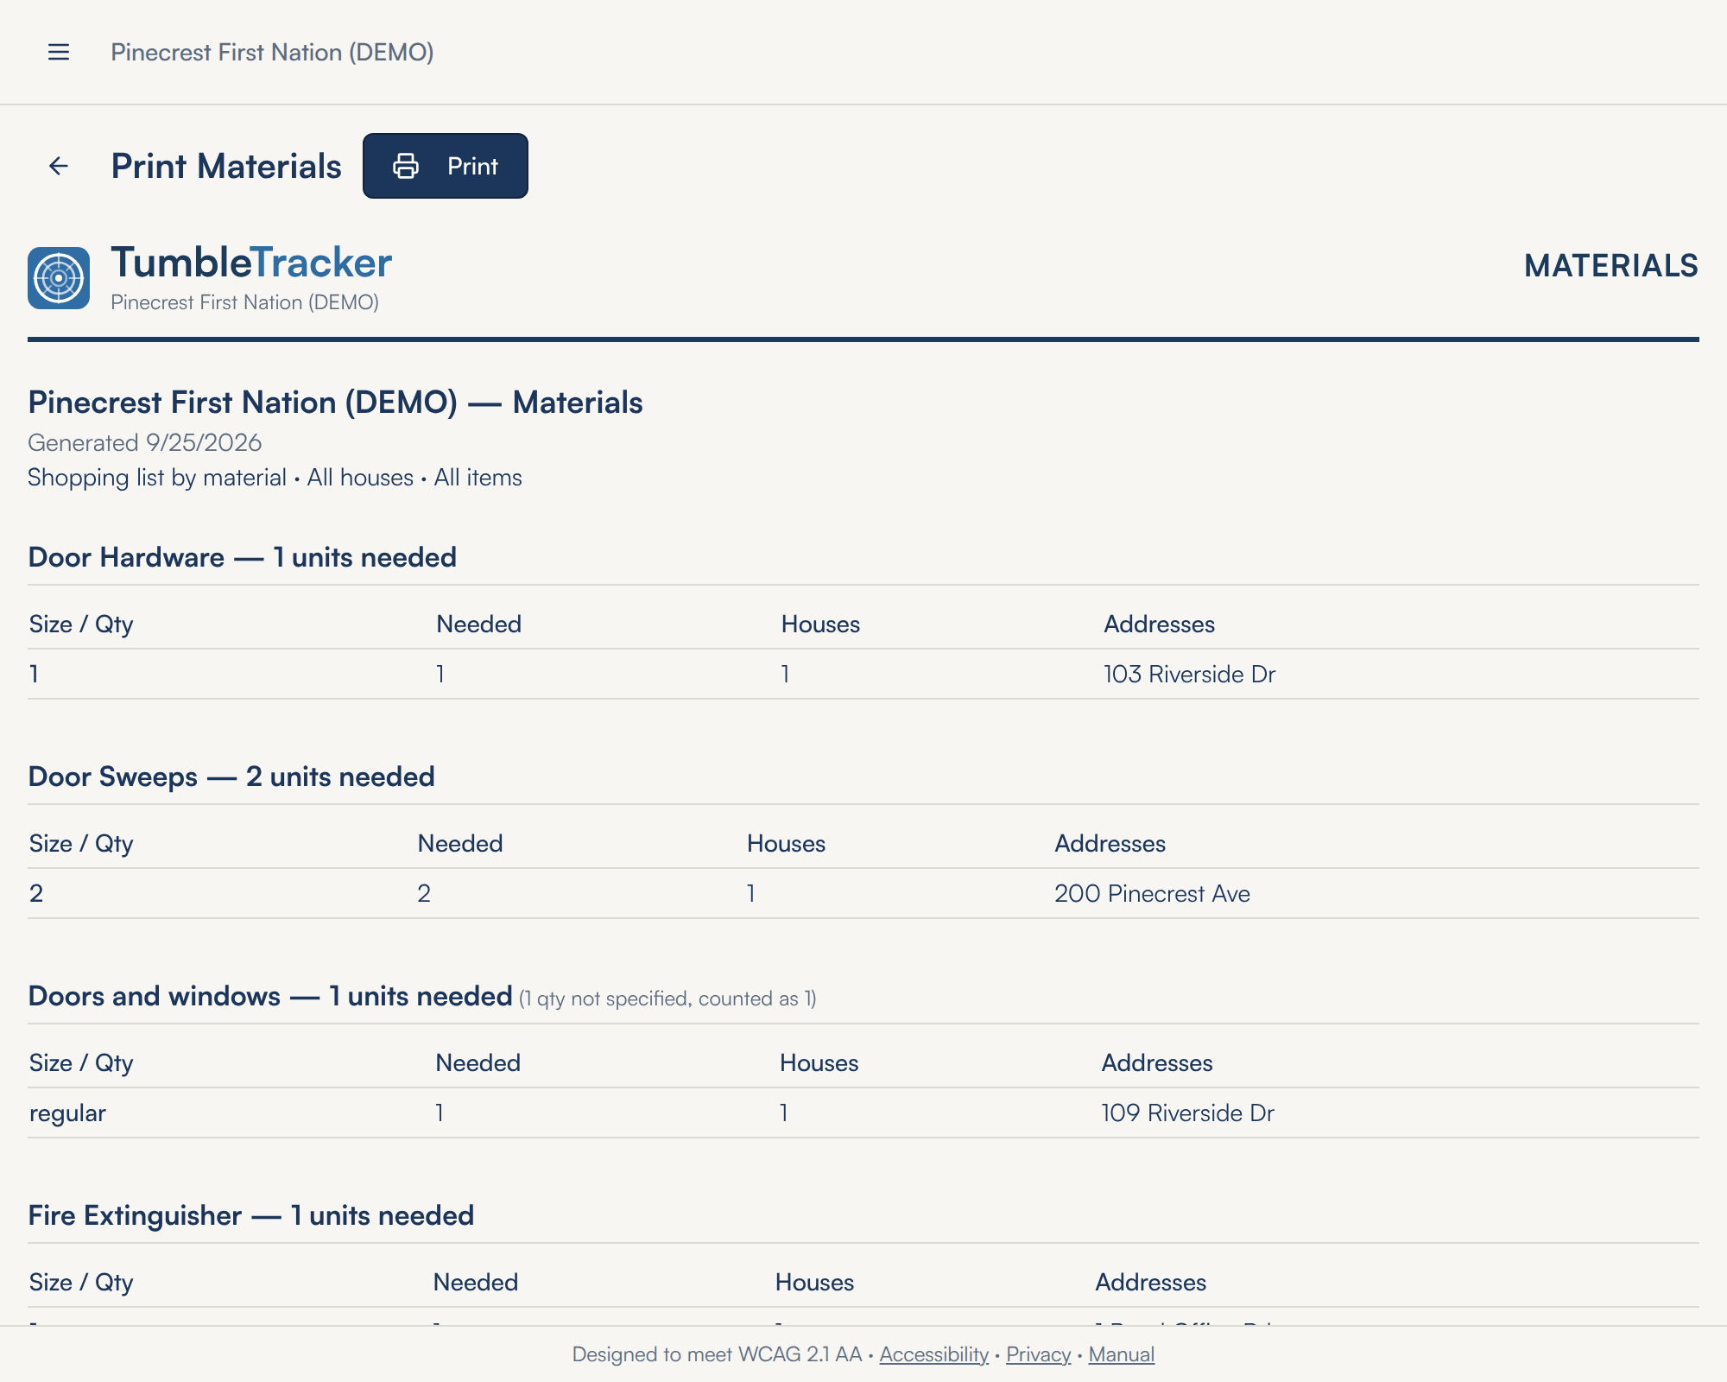Image resolution: width=1727 pixels, height=1382 pixels.
Task: Open the hamburger navigation menu
Action: pos(59,52)
